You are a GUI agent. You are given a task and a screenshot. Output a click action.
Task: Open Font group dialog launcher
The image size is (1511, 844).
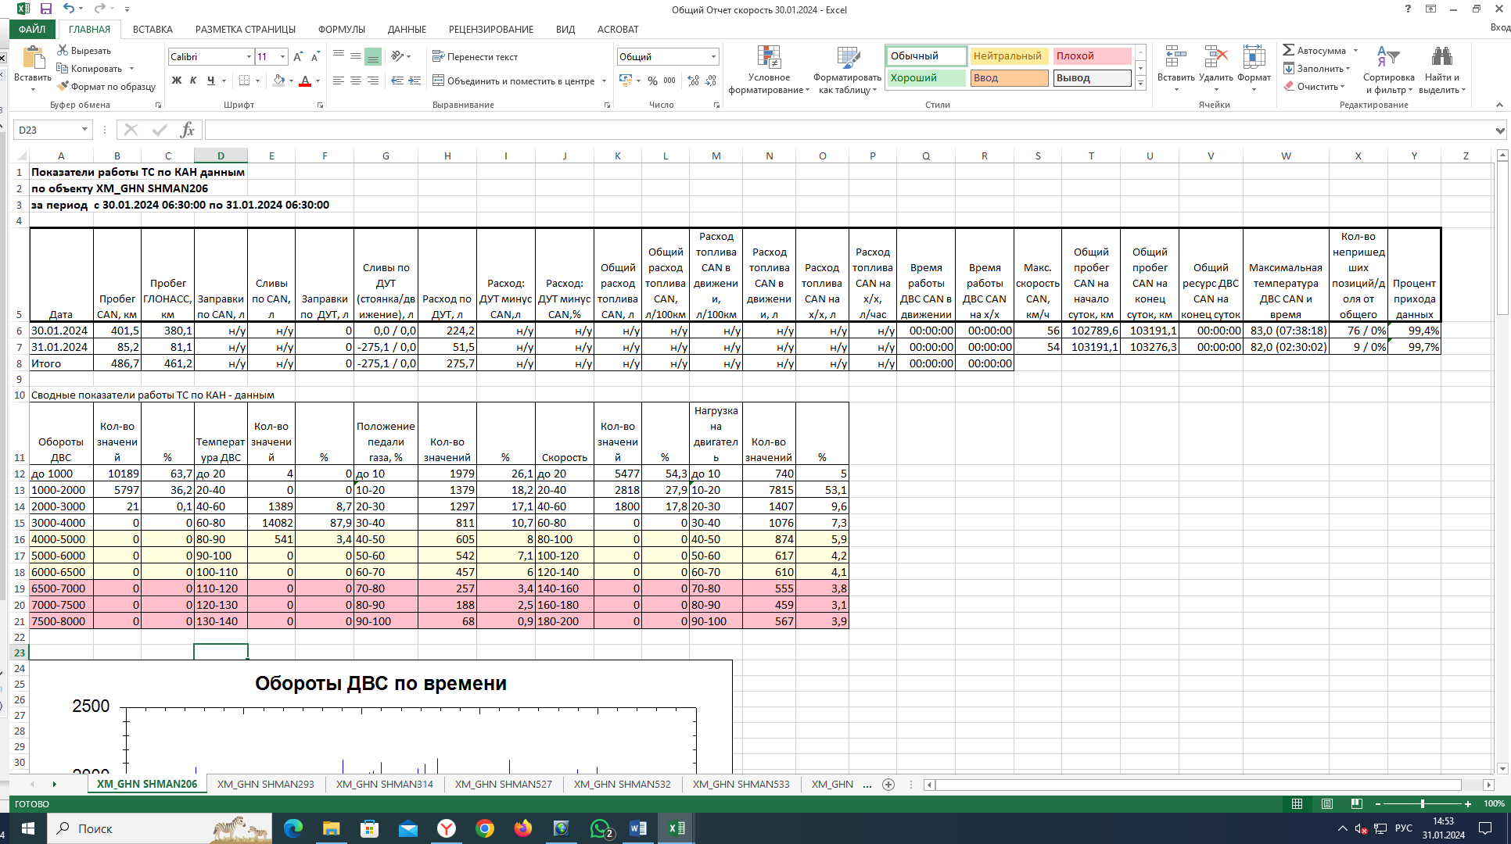pos(320,105)
